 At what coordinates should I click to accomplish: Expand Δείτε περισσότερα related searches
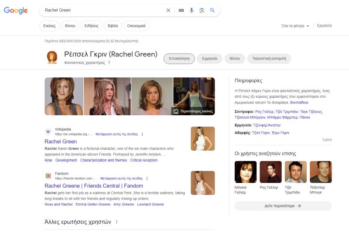pyautogui.click(x=283, y=206)
